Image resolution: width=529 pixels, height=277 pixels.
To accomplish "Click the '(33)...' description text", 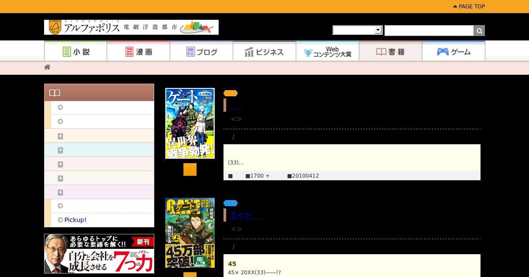I will [236, 163].
